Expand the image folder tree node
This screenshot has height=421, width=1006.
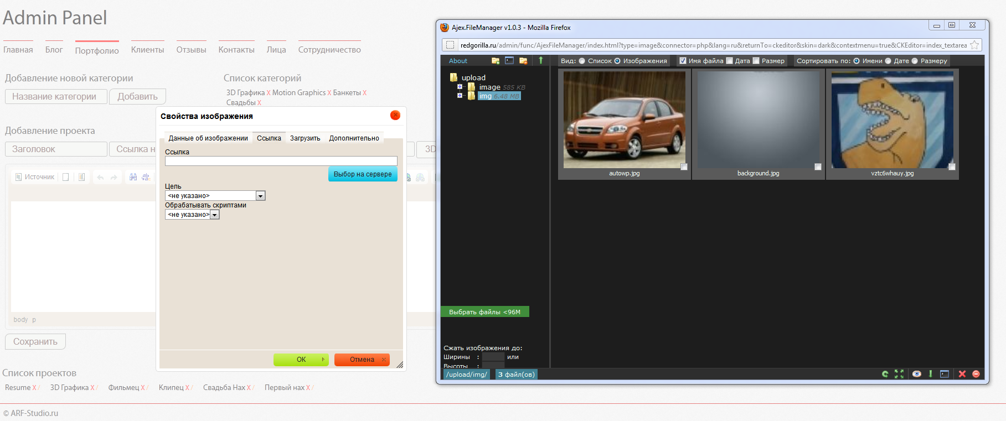[460, 87]
